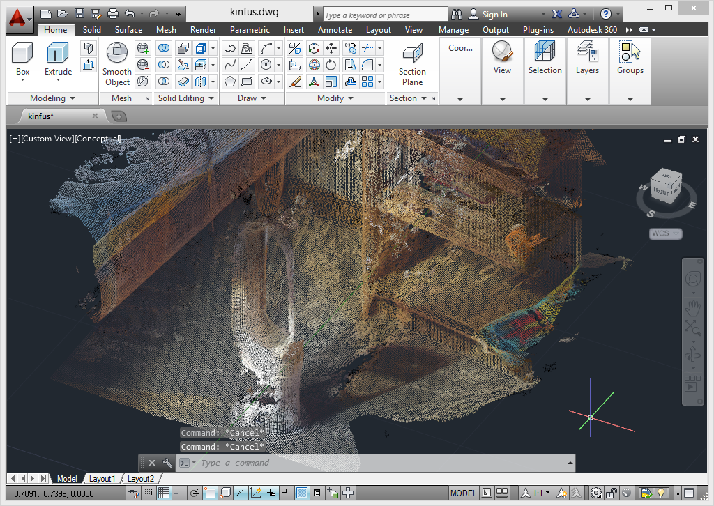The image size is (714, 506).
Task: Click the Smooth Object mesh button
Action: (x=116, y=54)
